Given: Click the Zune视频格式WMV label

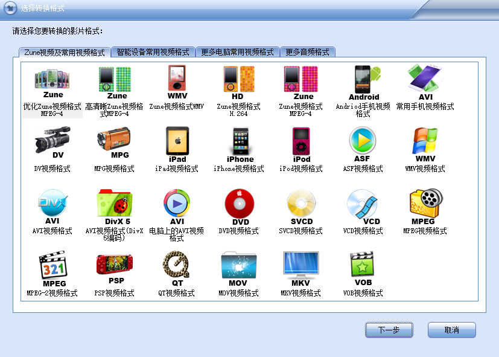Looking at the screenshot, I should tap(177, 106).
